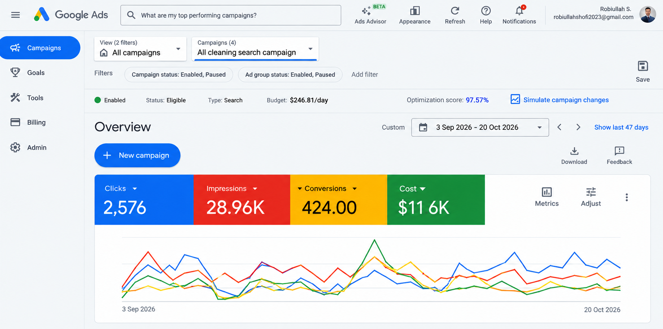This screenshot has height=329, width=663.
Task: Open Admin in the sidebar
Action: pyautogui.click(x=28, y=147)
